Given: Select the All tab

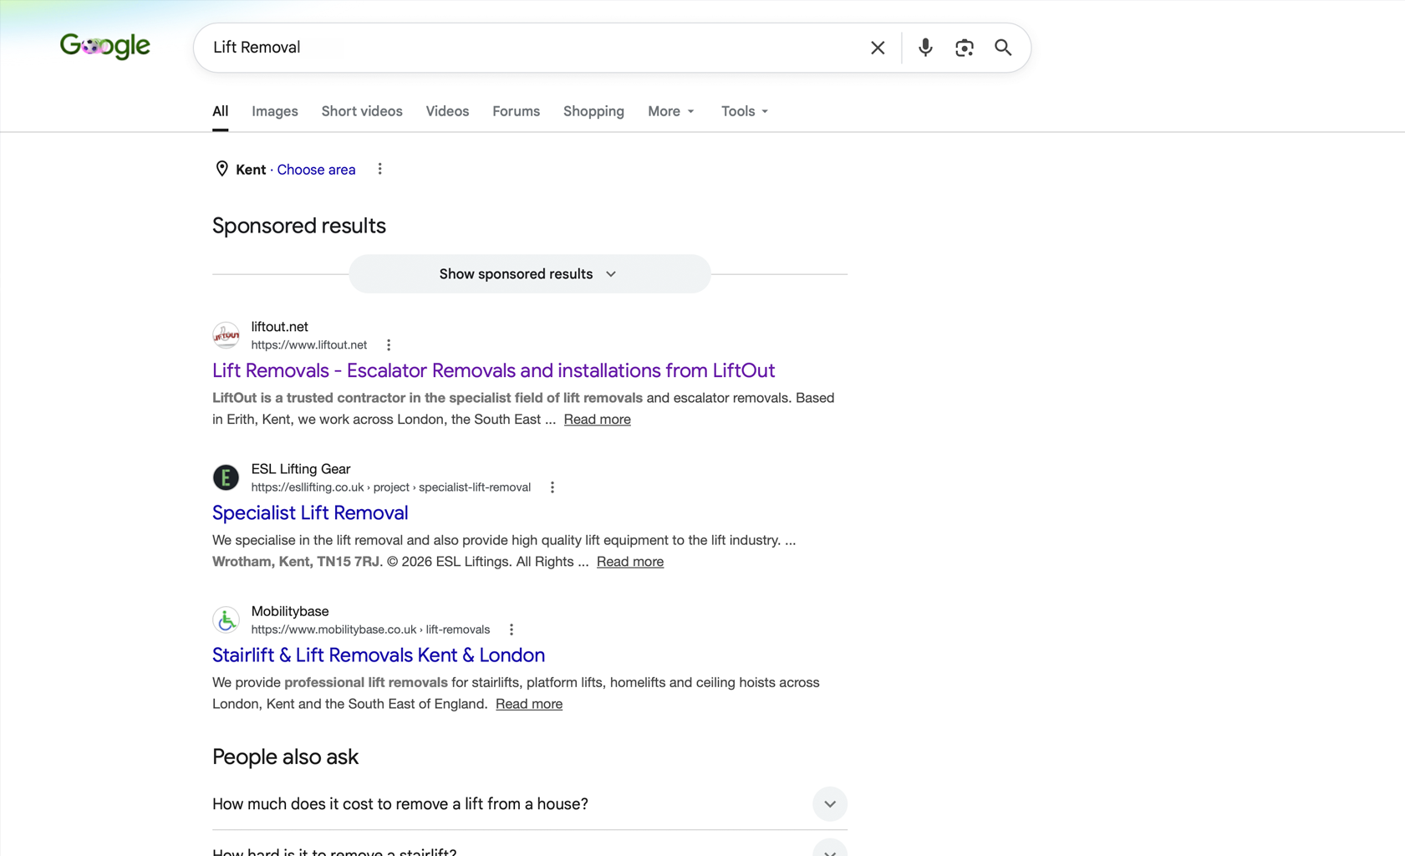Looking at the screenshot, I should [x=220, y=111].
